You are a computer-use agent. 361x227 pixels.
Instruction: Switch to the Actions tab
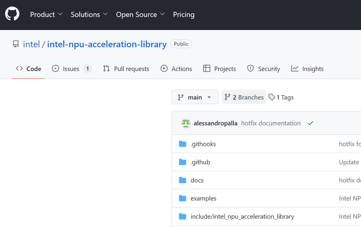tap(176, 69)
